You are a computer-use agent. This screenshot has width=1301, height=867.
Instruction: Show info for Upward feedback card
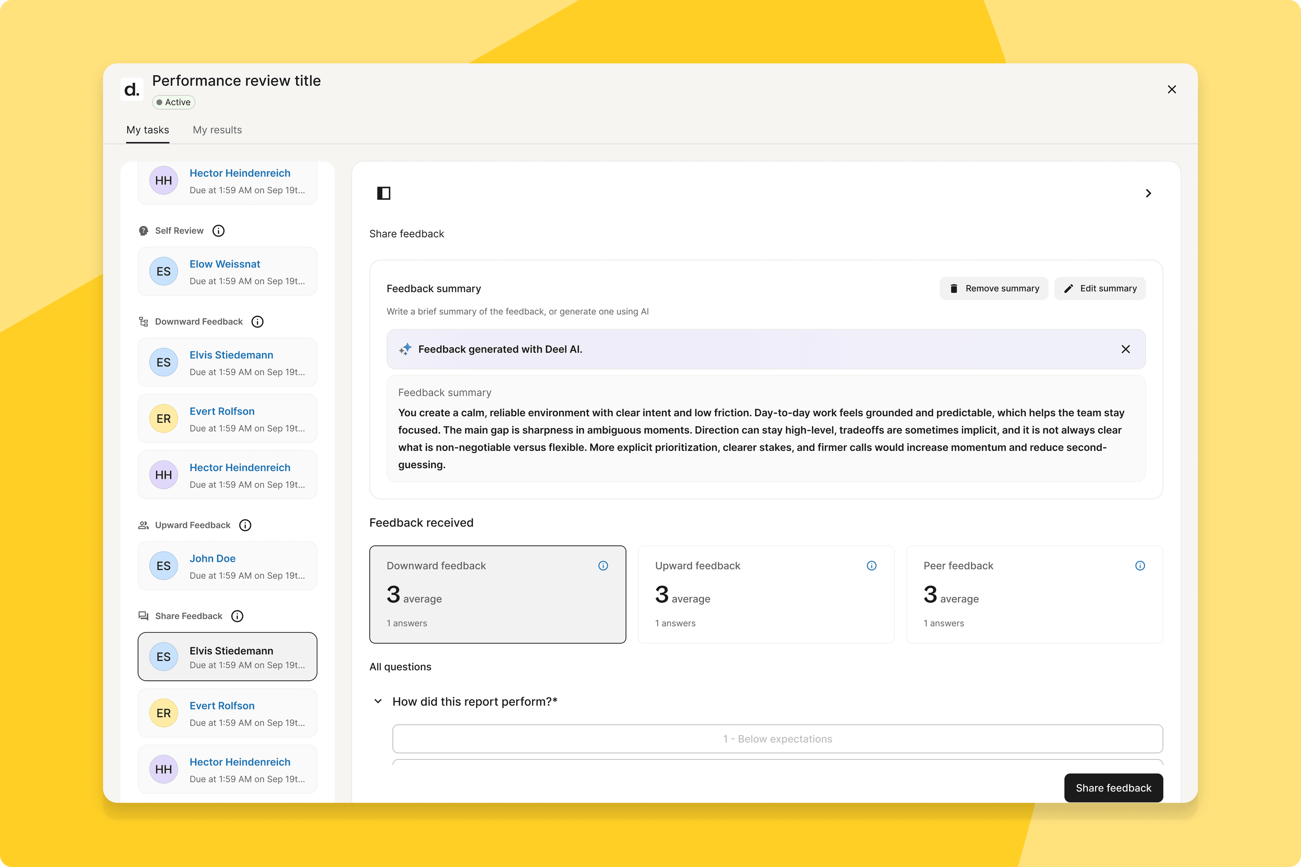[871, 566]
